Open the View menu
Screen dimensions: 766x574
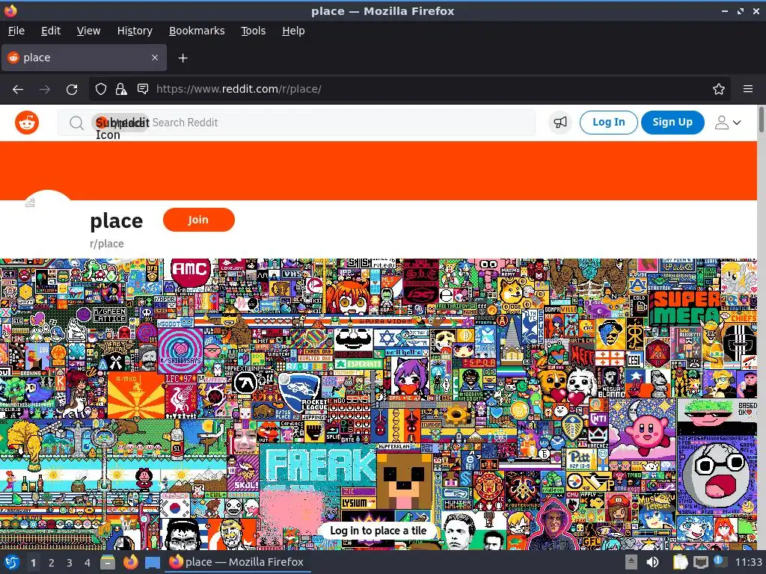[x=88, y=31]
